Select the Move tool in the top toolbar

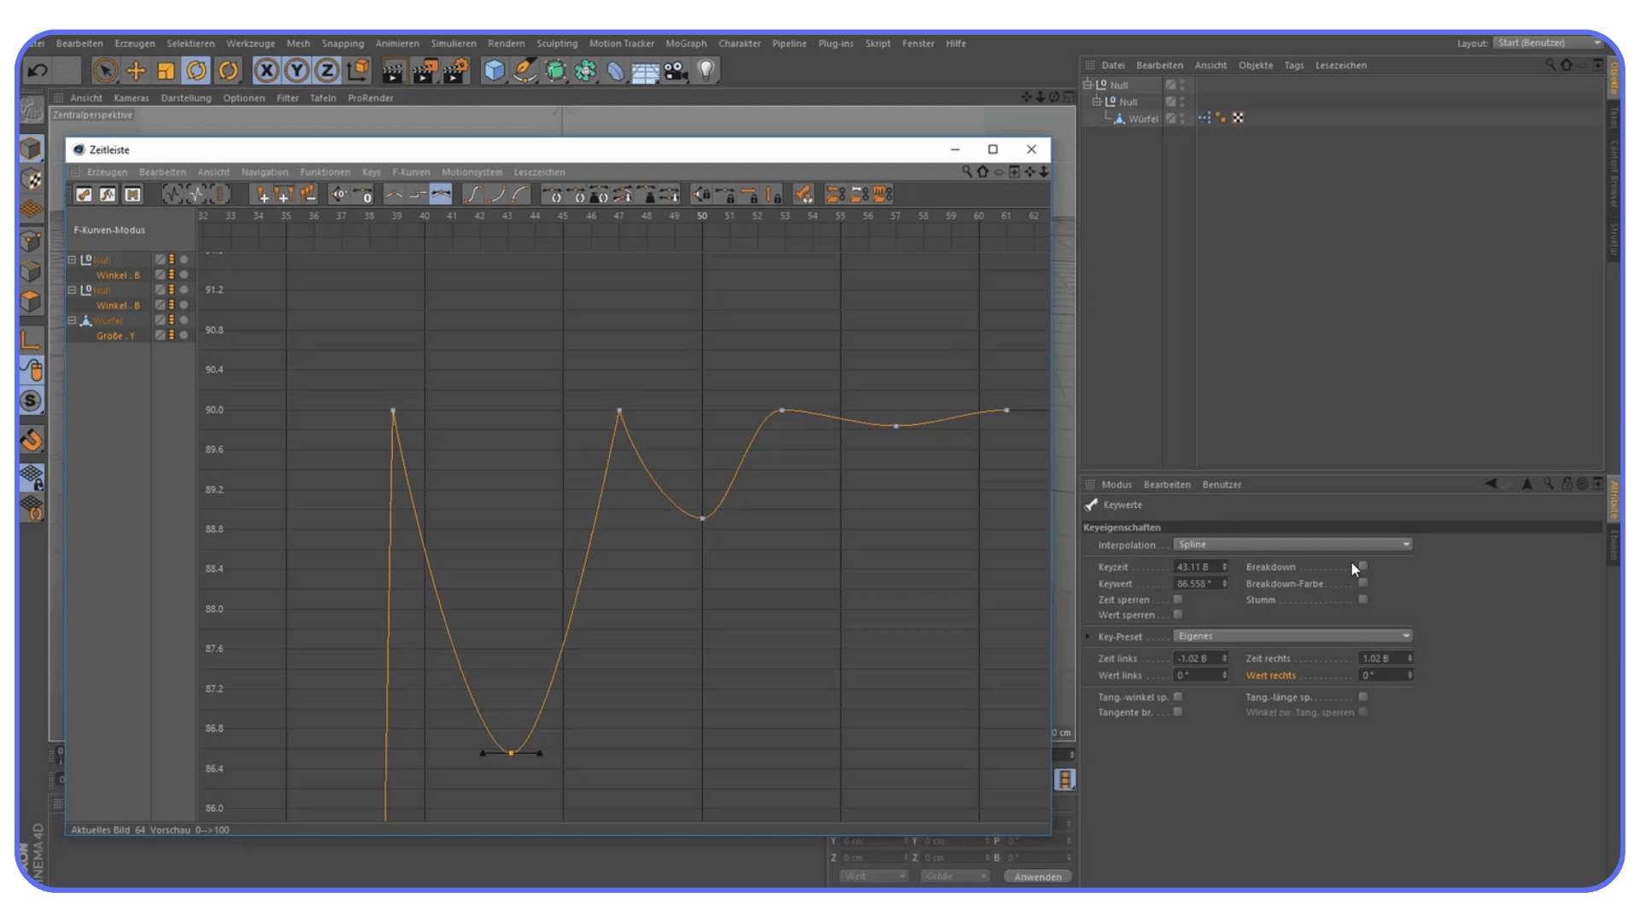point(136,70)
